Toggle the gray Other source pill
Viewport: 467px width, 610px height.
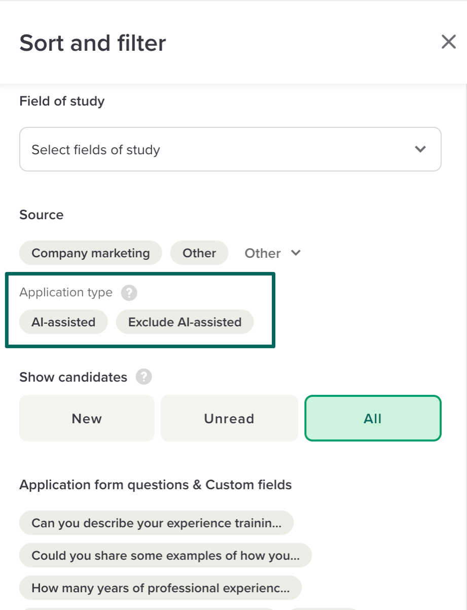point(199,253)
